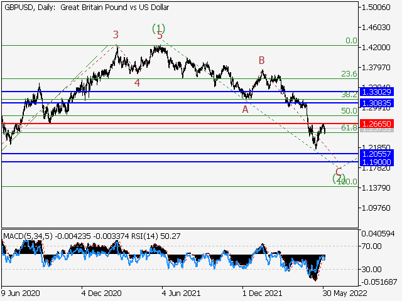Click the -0.051687 MACD scale value
Screen dimensions: 402x301
[379, 282]
